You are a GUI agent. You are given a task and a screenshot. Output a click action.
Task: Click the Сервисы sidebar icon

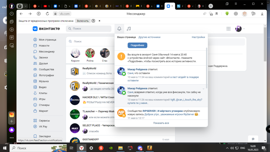point(35,120)
